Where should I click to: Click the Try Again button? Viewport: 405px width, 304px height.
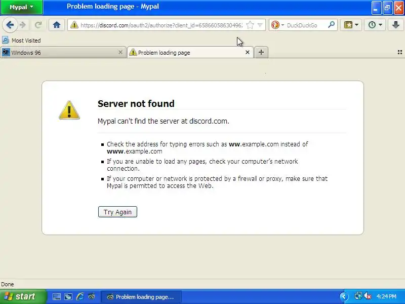tap(117, 212)
